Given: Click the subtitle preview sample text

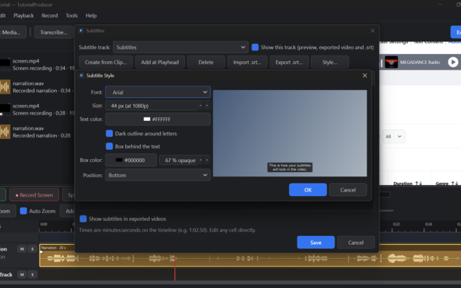Looking at the screenshot, I should coord(290,167).
